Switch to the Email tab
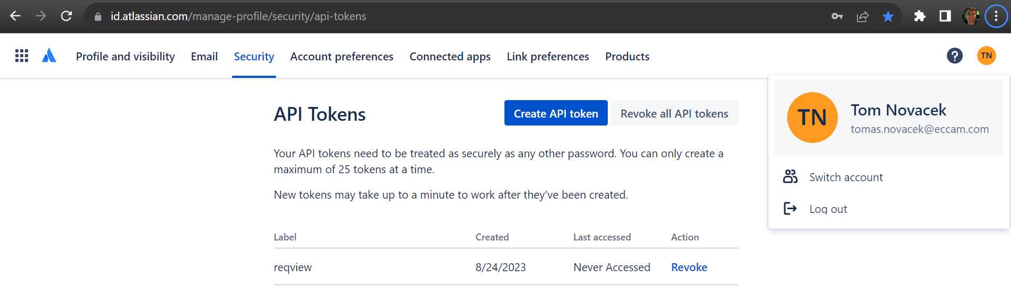Image resolution: width=1011 pixels, height=304 pixels. click(x=205, y=57)
